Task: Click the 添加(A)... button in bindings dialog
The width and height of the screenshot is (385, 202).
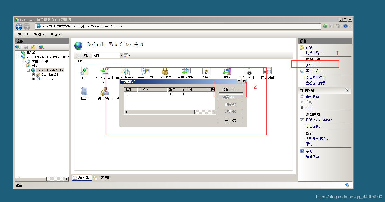Action: (x=231, y=90)
